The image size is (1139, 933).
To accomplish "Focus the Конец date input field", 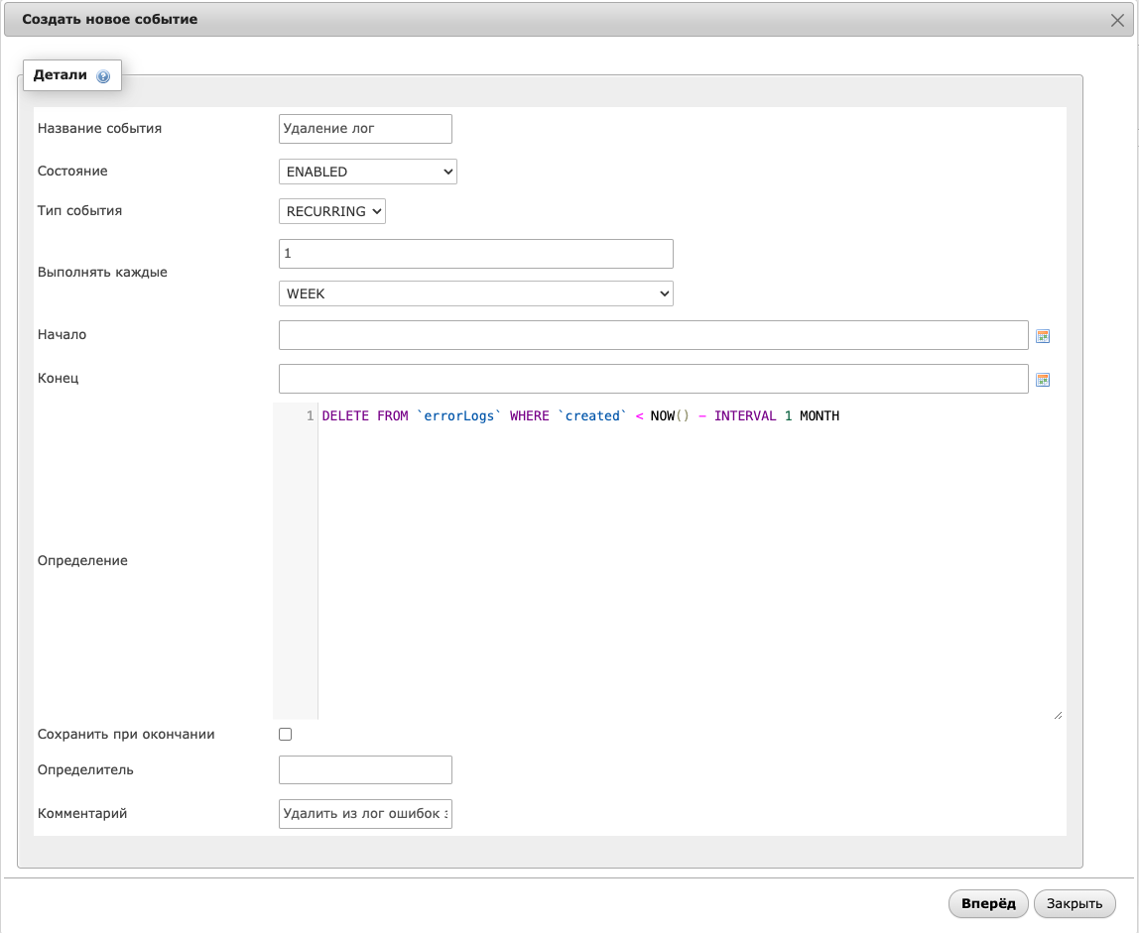I will click(653, 379).
